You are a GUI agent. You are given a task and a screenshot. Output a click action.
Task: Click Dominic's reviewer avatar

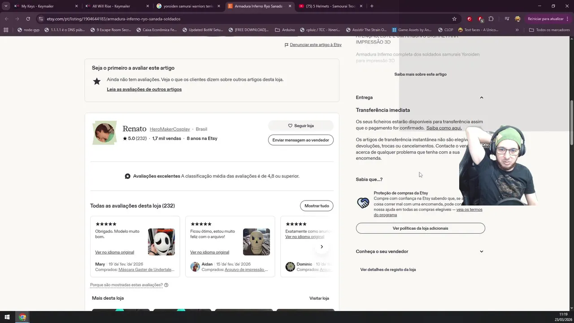click(290, 267)
